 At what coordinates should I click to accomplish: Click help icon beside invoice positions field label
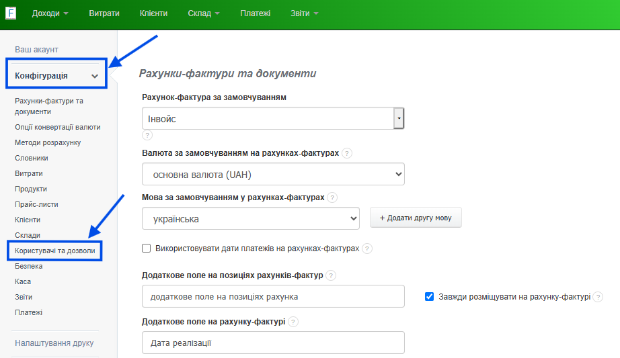[x=331, y=275]
